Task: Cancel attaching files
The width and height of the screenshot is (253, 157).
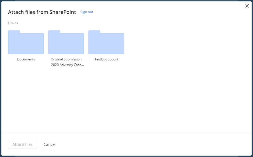Action: pyautogui.click(x=49, y=144)
